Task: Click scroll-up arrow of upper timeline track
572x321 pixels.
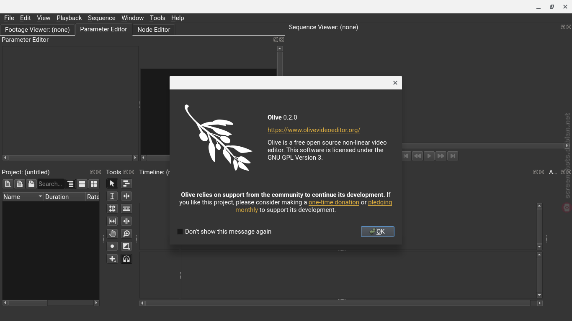Action: pos(539,206)
